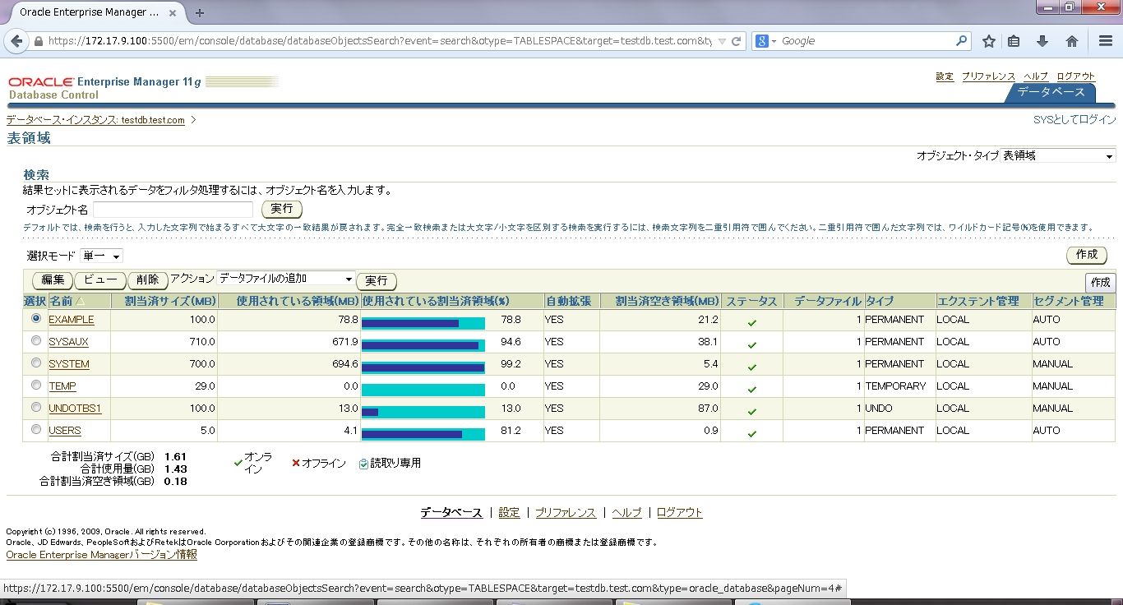Select the USERS tablespace radio button
Viewport: 1123px width, 605px height.
pos(36,429)
